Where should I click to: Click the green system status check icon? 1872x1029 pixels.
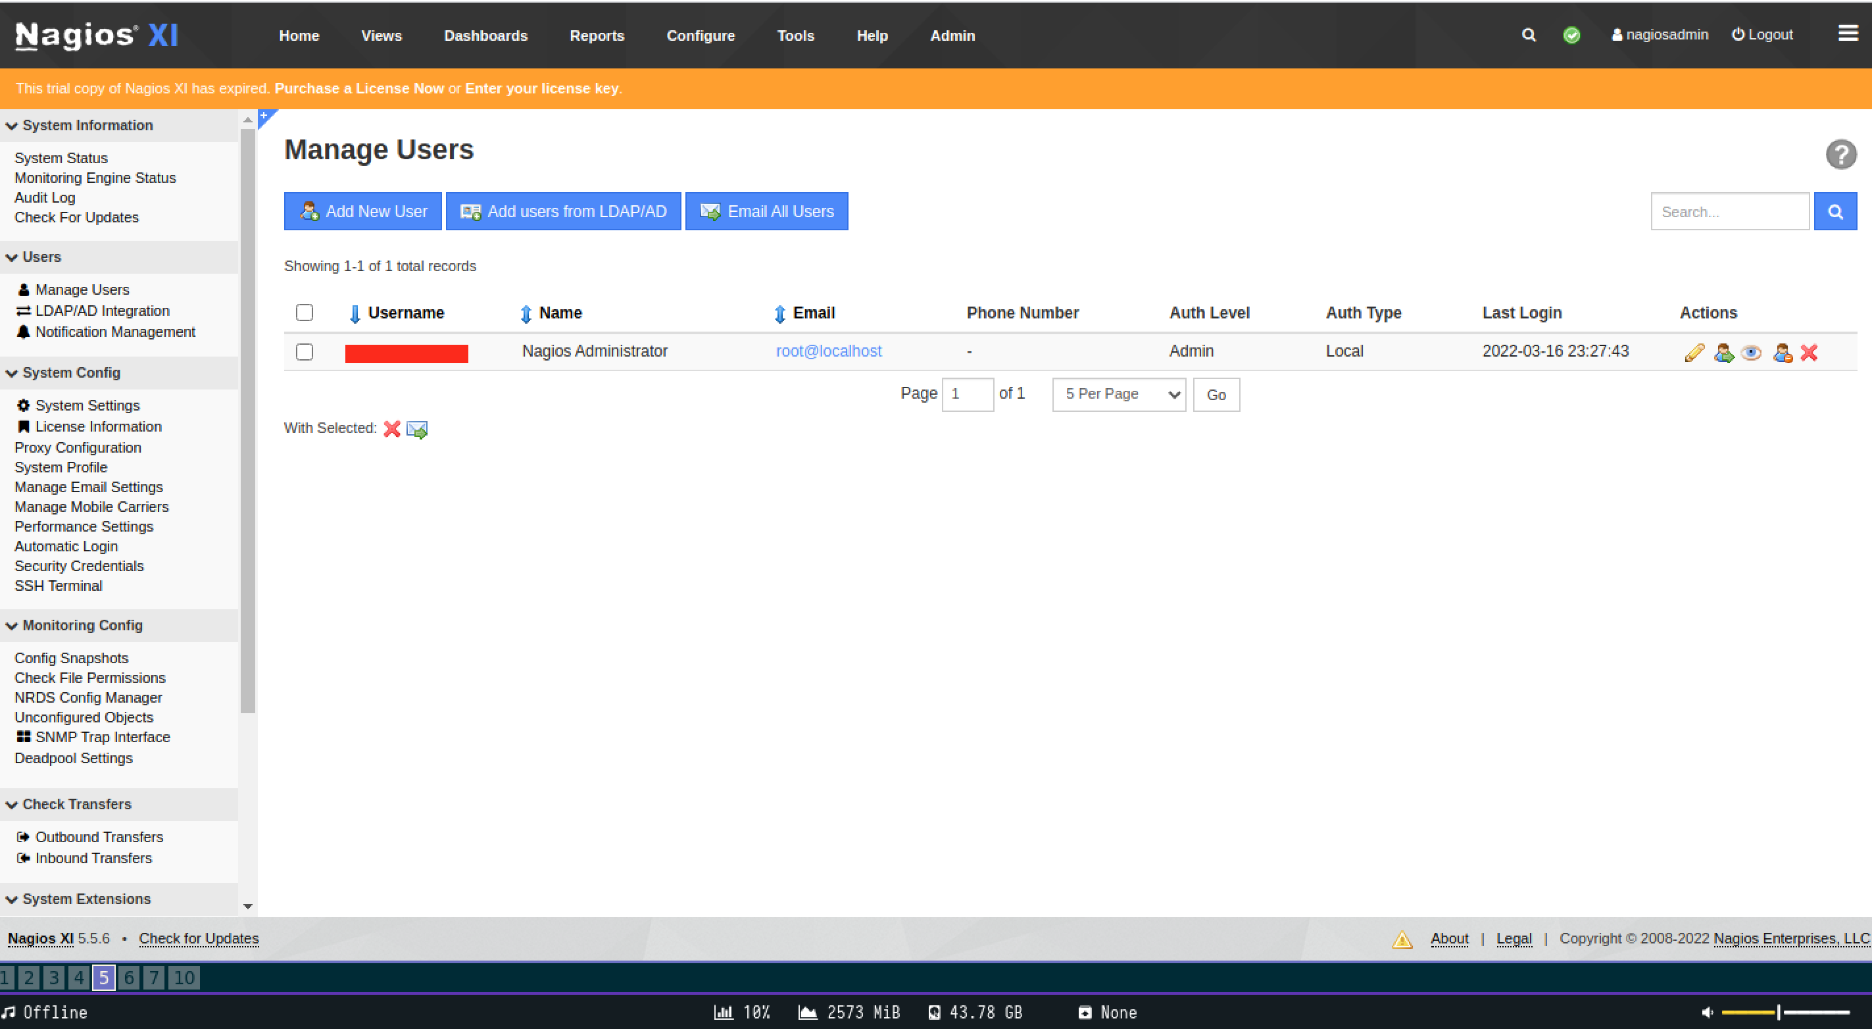(1571, 35)
